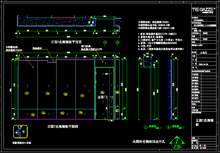
Task: Select section marker circle B
Action: (x=168, y=127)
